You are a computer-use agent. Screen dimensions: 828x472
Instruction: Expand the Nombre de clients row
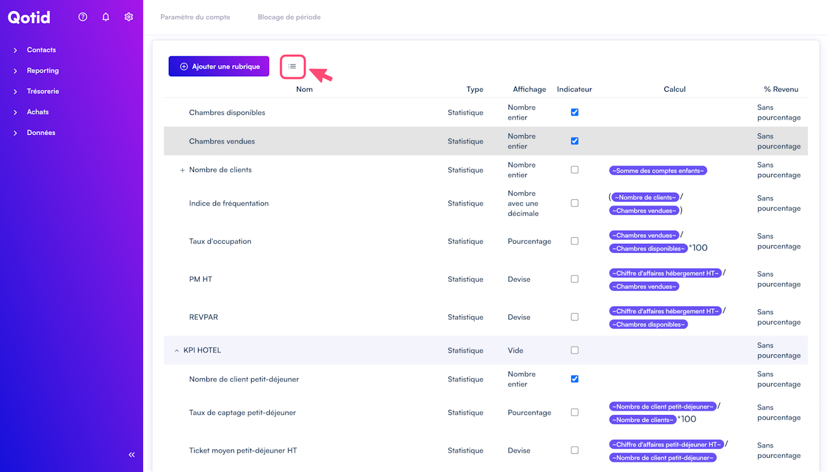pos(182,170)
